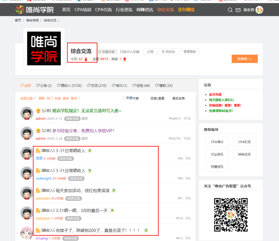Open messages via the envelope icon
This screenshot has width=279, height=241.
click(x=238, y=10)
